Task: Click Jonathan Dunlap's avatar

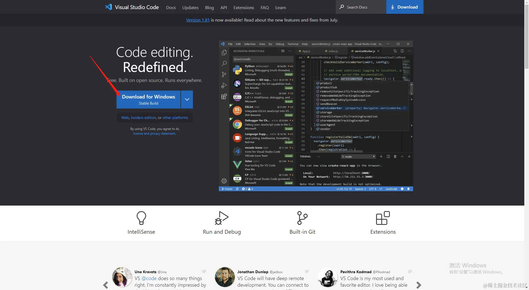Action: 225,277
